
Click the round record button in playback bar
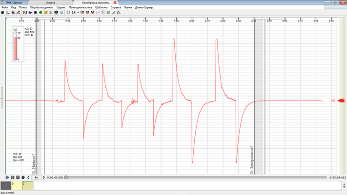(x=23, y=177)
